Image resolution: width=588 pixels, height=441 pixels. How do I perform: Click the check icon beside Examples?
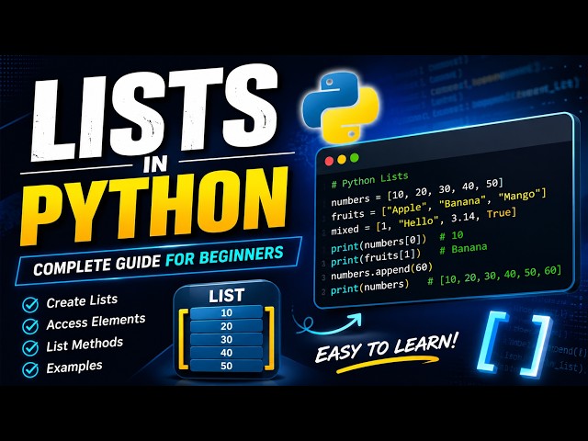click(x=30, y=369)
